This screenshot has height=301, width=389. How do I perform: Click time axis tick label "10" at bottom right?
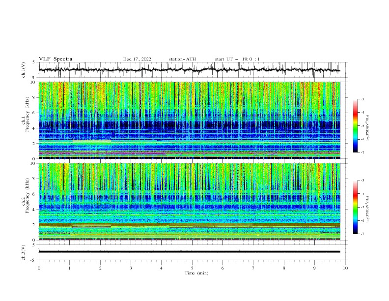pyautogui.click(x=345, y=268)
